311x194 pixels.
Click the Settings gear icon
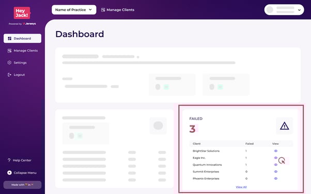[9, 62]
